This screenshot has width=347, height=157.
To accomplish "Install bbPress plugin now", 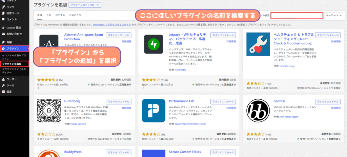I will point(328,102).
